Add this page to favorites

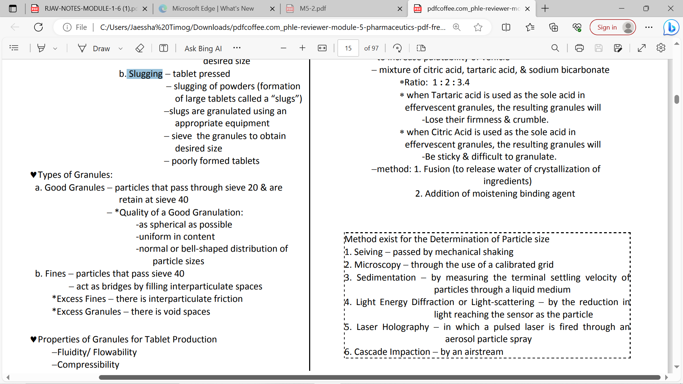(x=478, y=27)
